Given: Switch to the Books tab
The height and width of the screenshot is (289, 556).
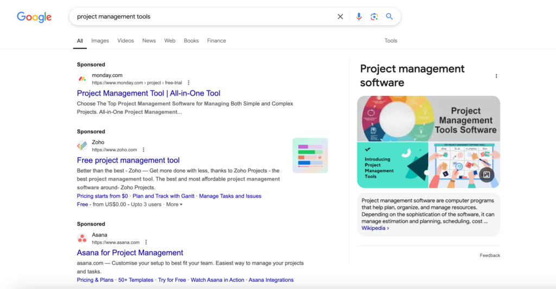Looking at the screenshot, I should (x=191, y=41).
